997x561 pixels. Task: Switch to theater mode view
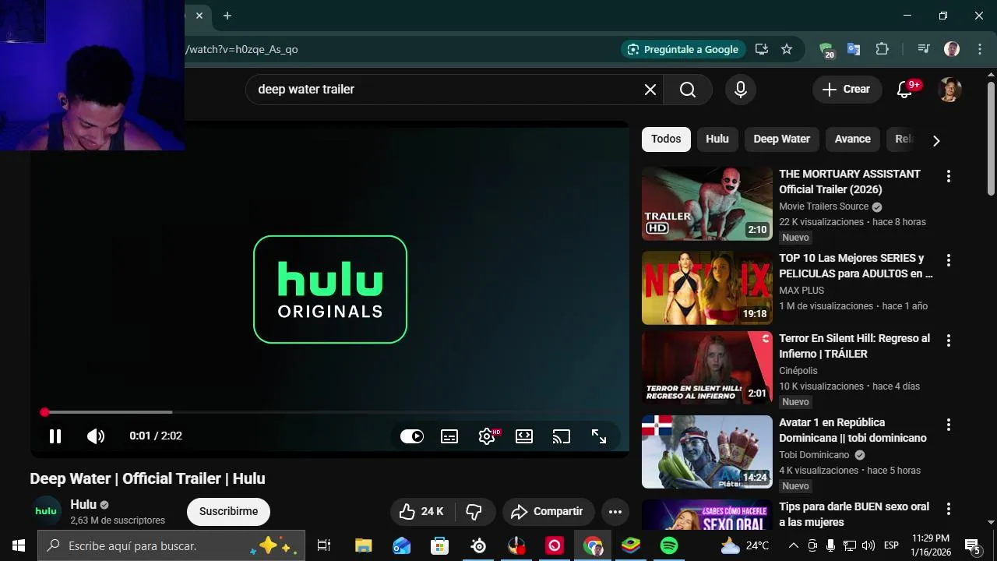click(524, 436)
